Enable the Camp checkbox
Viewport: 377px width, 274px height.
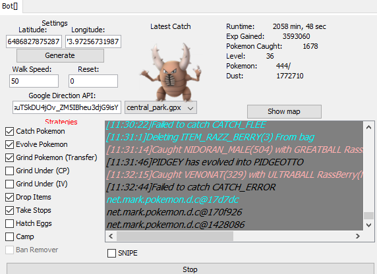point(10,236)
